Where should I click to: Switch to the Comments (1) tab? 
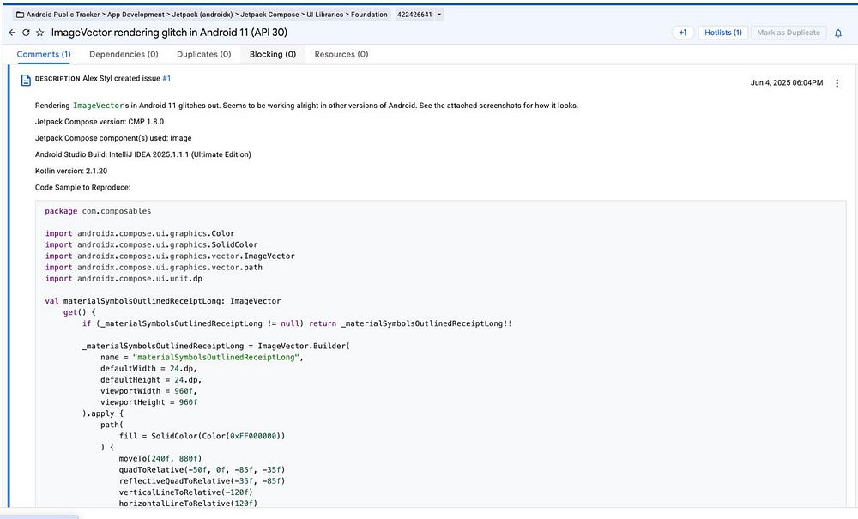tap(44, 54)
